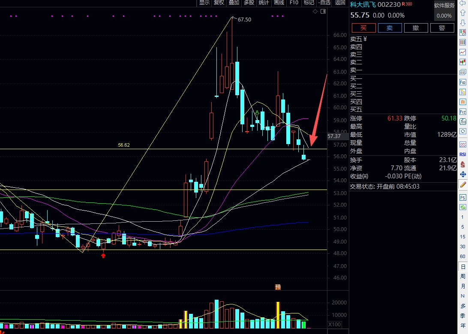Switch to 15-minute period

(x=462, y=237)
